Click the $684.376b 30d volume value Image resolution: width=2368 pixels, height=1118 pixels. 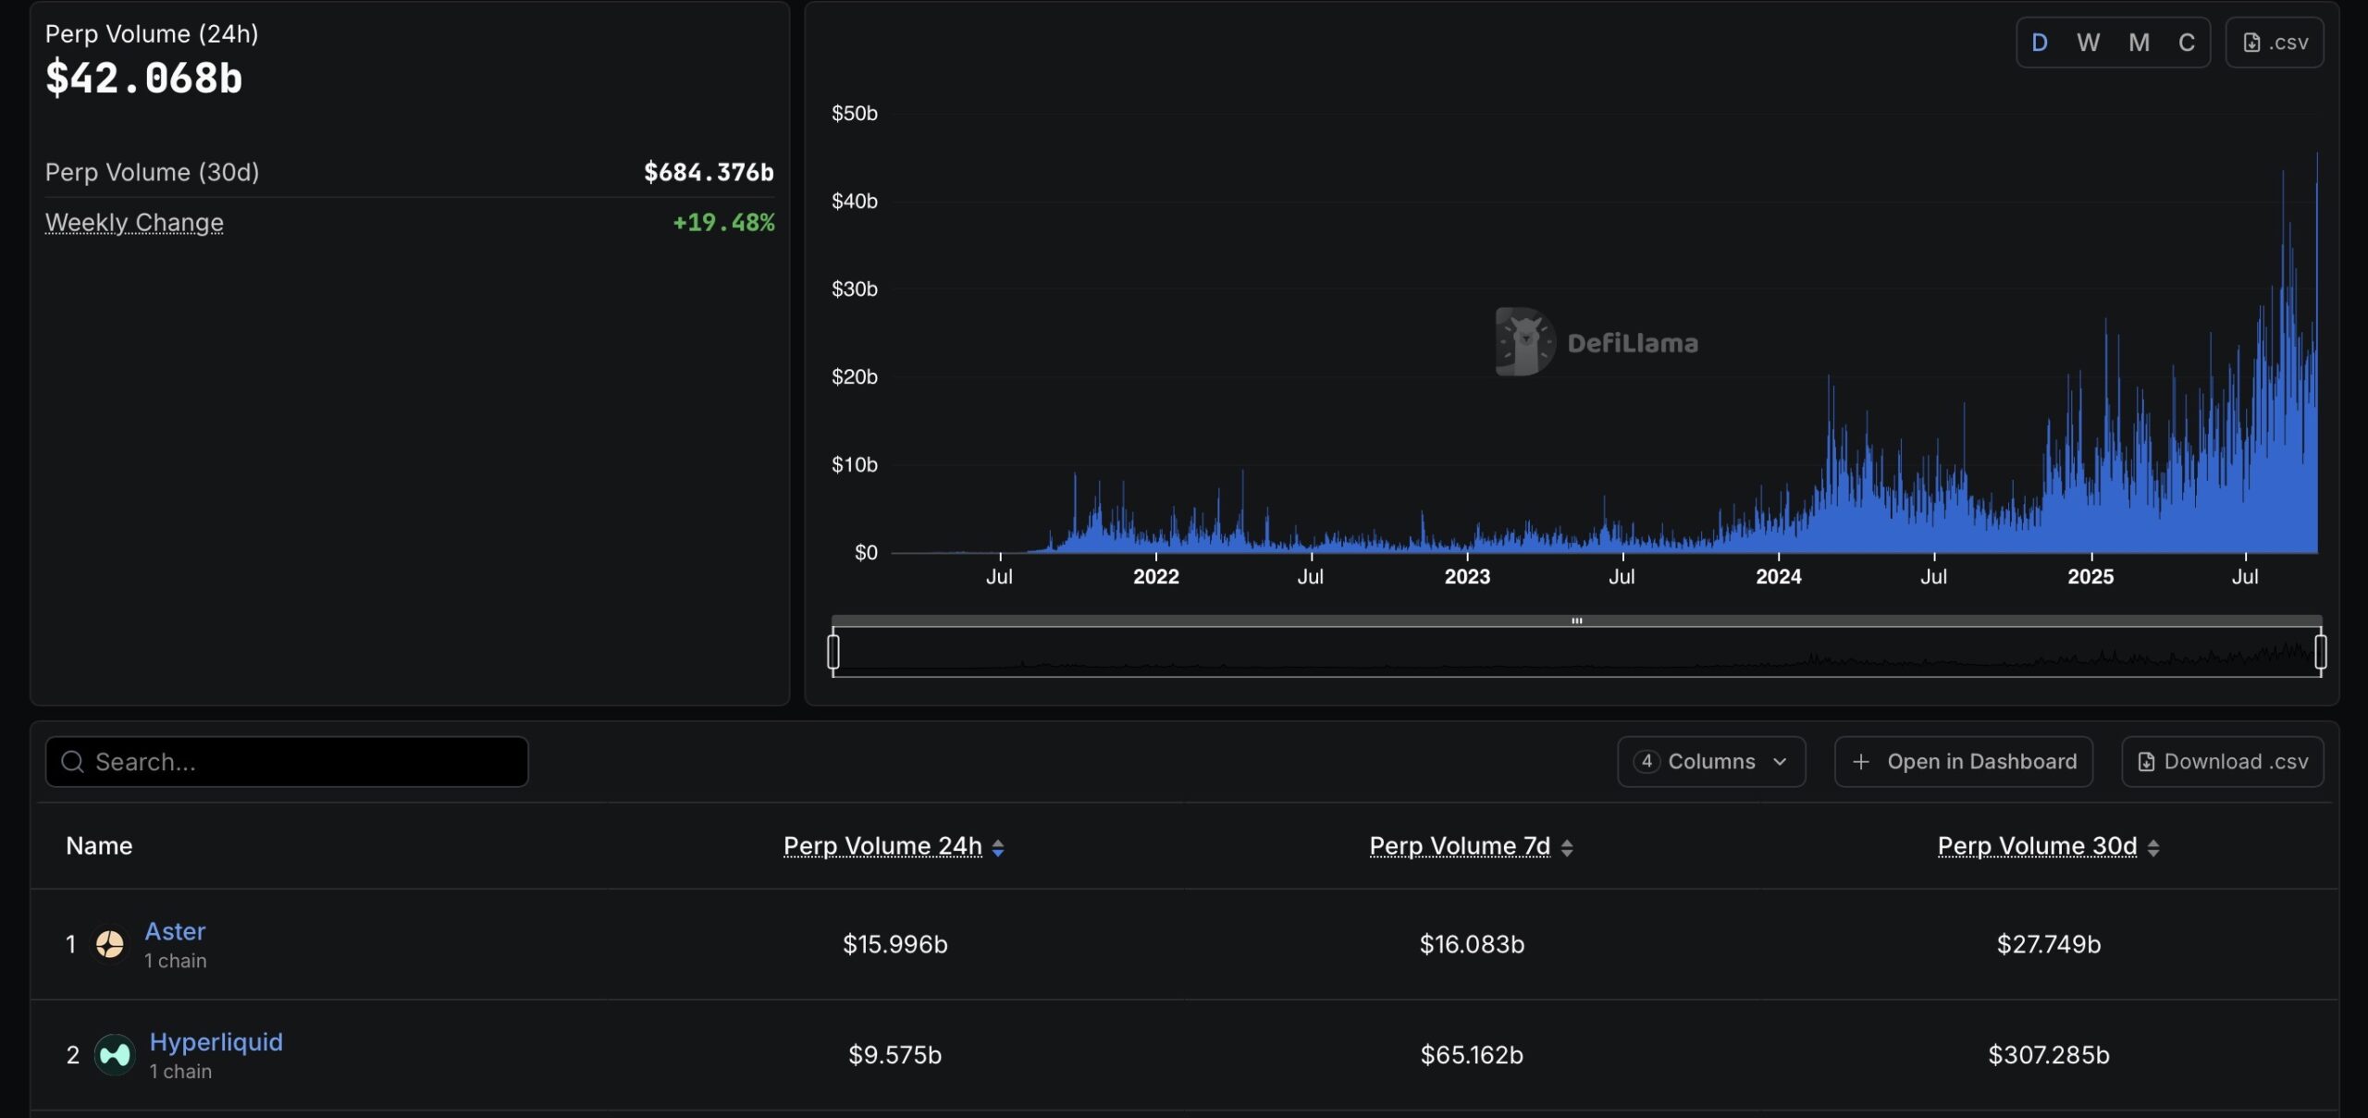click(709, 172)
